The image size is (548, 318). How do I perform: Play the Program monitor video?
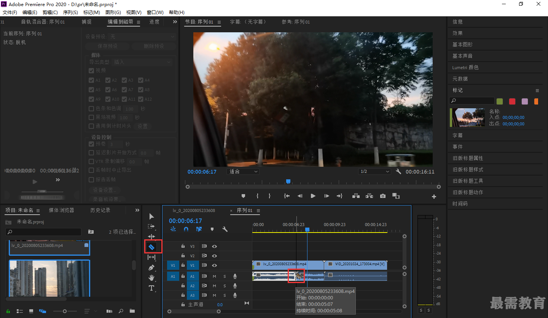[313, 196]
